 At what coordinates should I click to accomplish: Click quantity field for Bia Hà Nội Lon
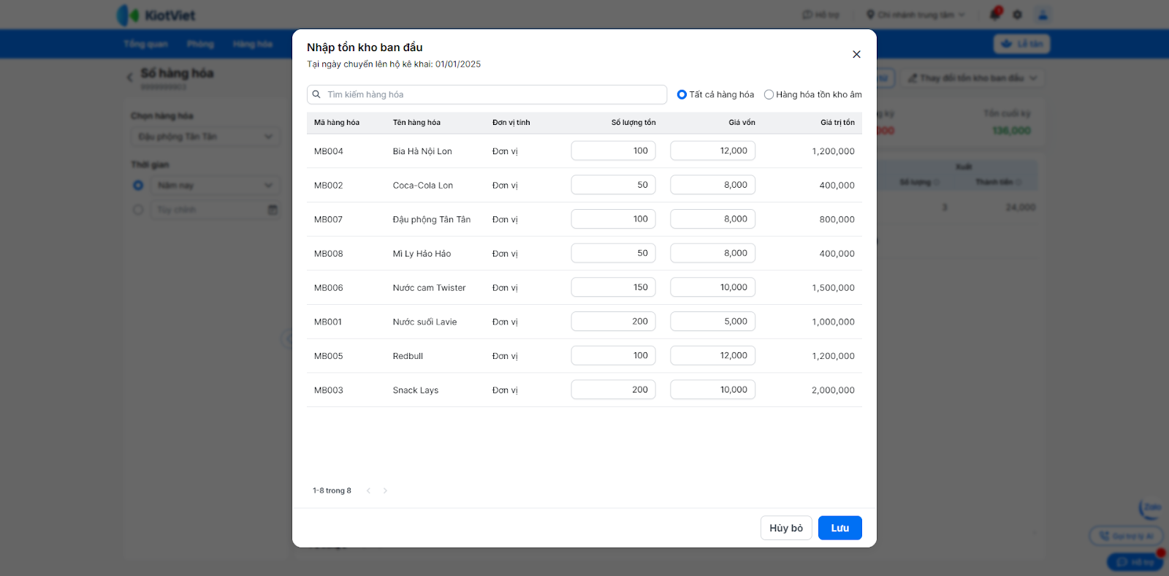(613, 151)
